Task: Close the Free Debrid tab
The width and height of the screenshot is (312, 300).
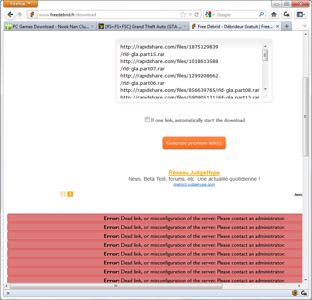Action: point(278,26)
